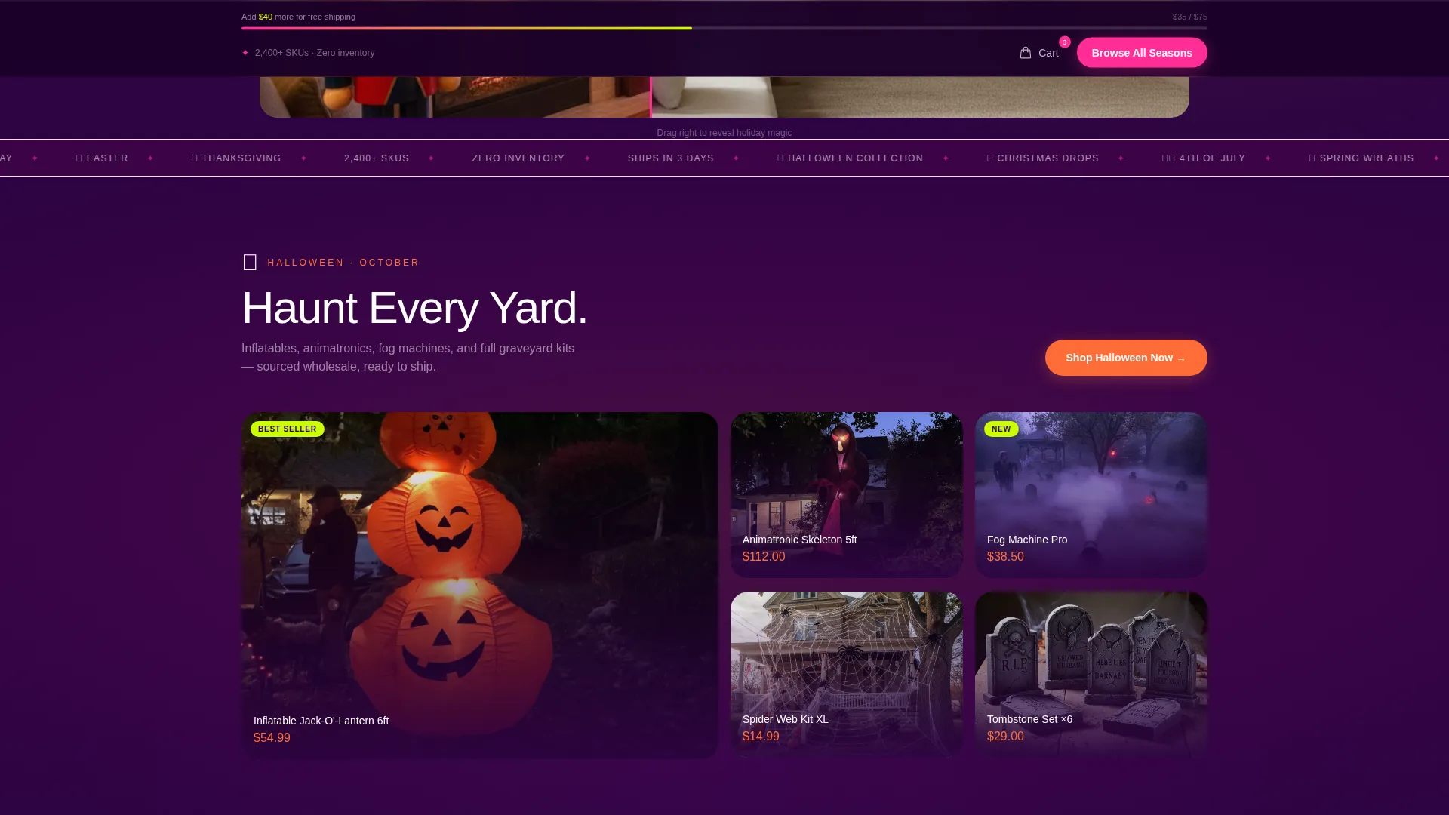Viewport: 1449px width, 815px height.
Task: Click the sparkle icon beside 2,400+ SKUs
Action: [x=245, y=53]
